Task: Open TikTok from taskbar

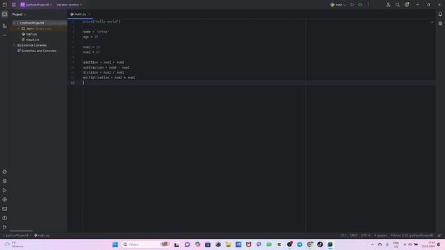Action: click(x=320, y=244)
